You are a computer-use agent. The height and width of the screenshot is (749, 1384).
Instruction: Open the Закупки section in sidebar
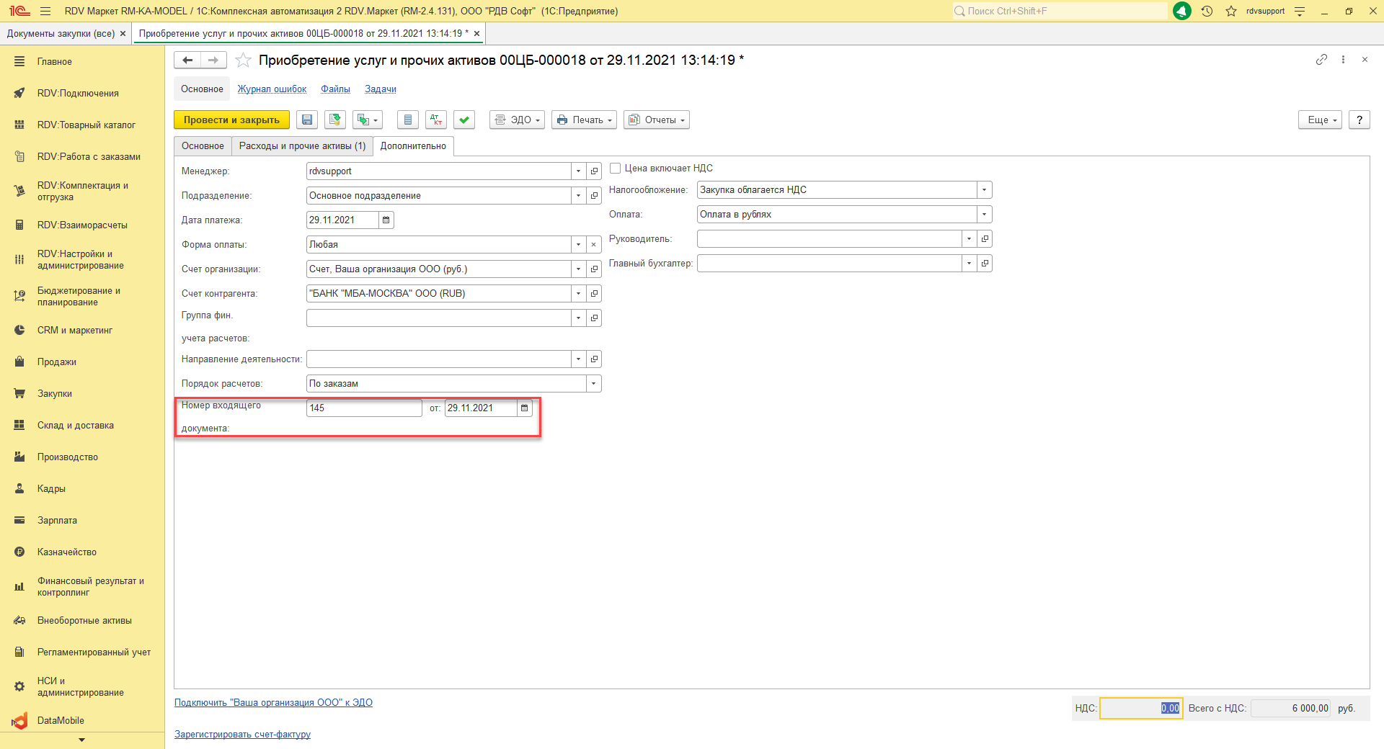click(x=55, y=394)
